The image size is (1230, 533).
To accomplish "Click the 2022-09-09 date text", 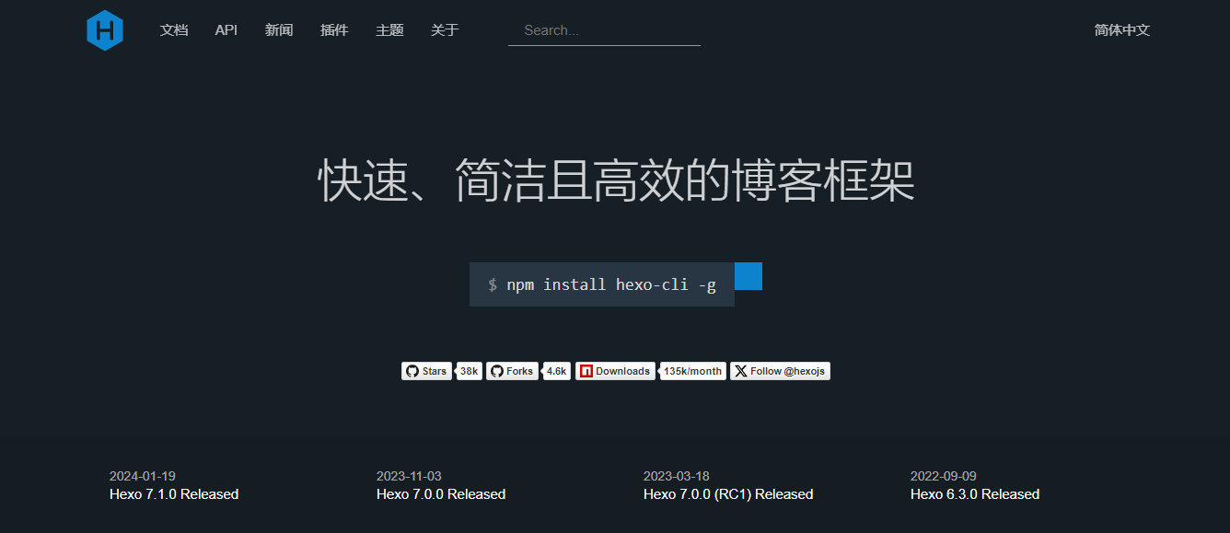I will coord(944,476).
